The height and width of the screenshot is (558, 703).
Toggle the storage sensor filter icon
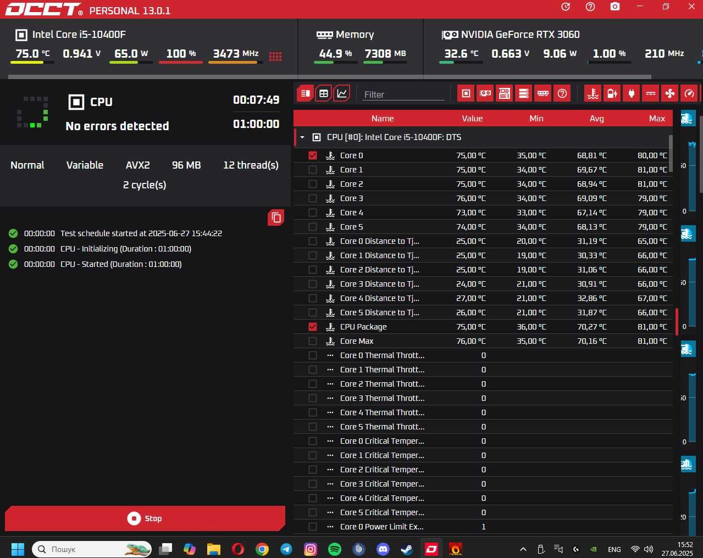pos(524,93)
